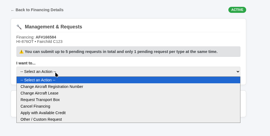270x136 pixels.
Task: Click the dropdown chevron arrow of action select
Action: [238, 72]
